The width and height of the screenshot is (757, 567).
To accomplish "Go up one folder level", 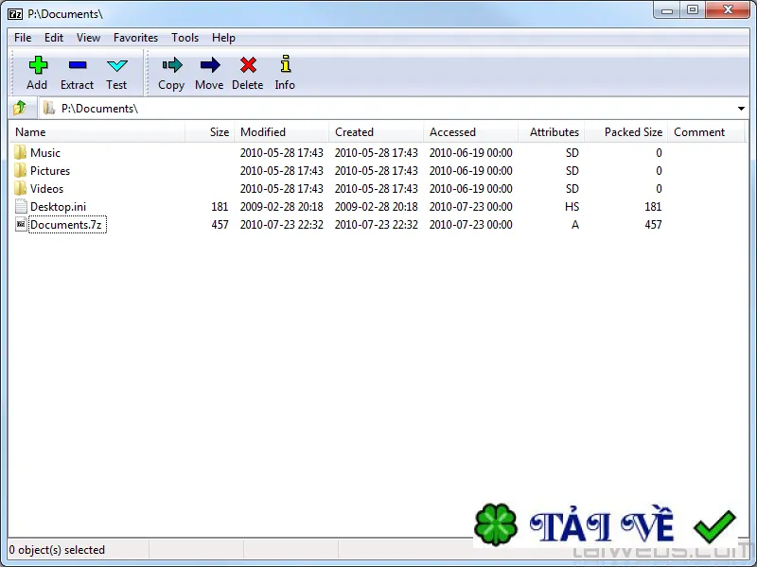I will (x=20, y=108).
